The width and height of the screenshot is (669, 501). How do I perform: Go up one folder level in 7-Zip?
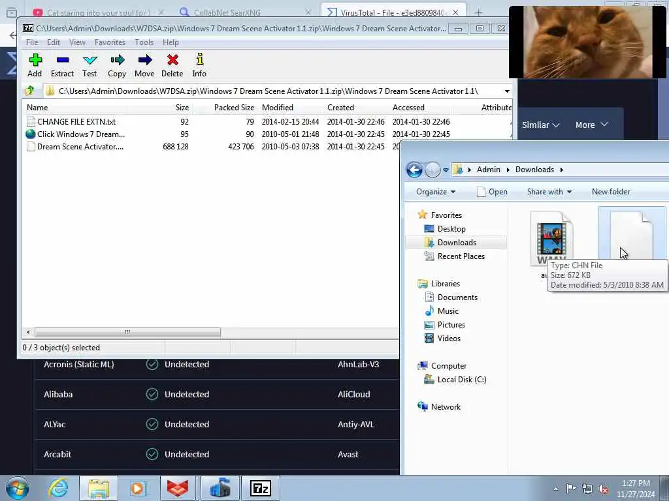point(30,91)
